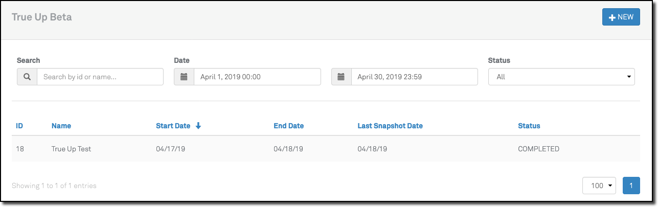Expand the Status filter dropdown

pyautogui.click(x=561, y=77)
